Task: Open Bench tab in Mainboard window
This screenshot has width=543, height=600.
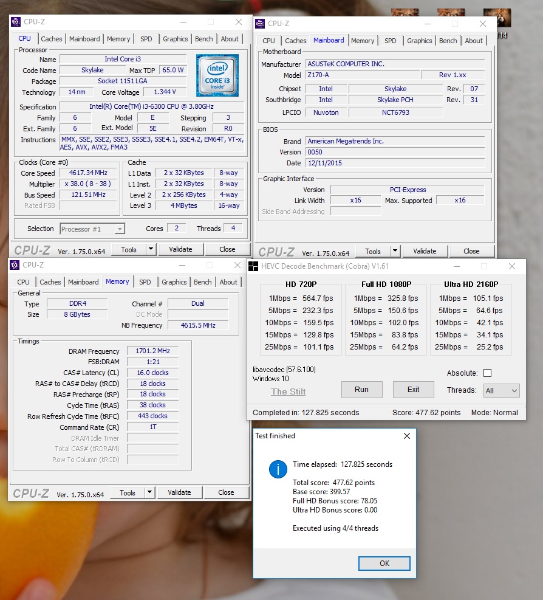Action: point(448,41)
